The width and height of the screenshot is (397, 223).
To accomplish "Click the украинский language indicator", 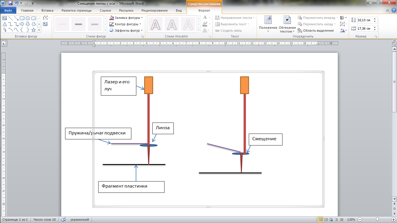I will (x=80, y=220).
